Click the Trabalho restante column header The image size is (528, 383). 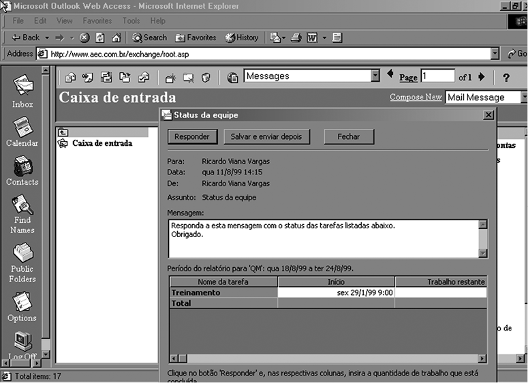pyautogui.click(x=441, y=282)
